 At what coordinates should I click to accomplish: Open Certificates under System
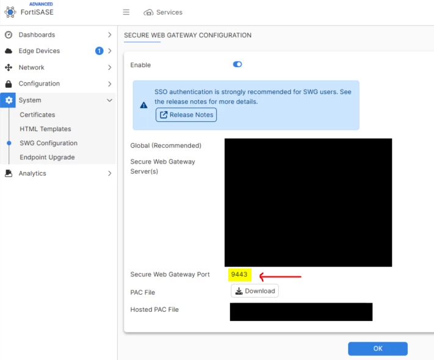pos(37,115)
